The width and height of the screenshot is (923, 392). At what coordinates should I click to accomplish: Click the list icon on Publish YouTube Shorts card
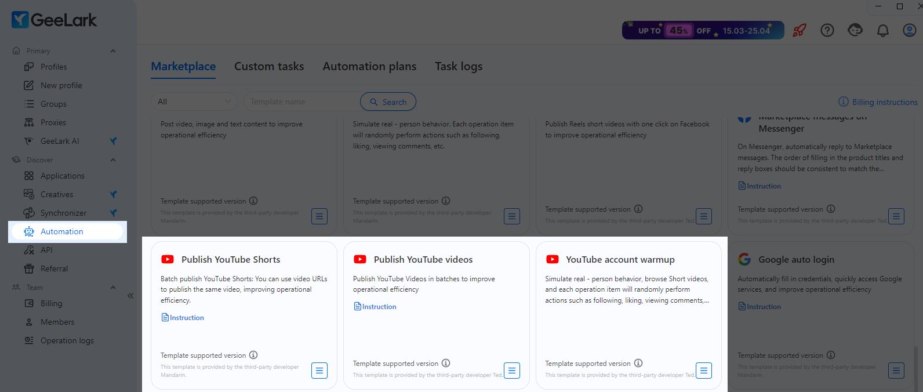(319, 371)
